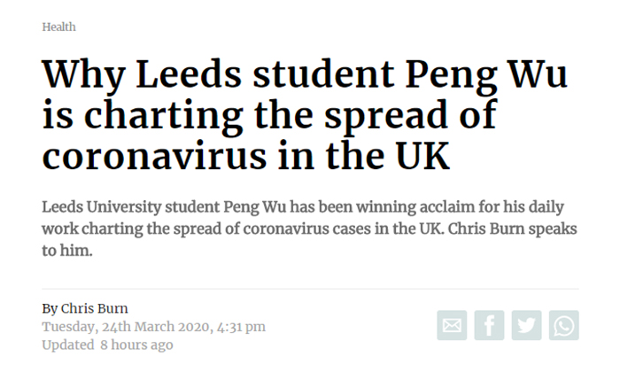Open the Health section link
This screenshot has width=620, height=372.
[59, 27]
